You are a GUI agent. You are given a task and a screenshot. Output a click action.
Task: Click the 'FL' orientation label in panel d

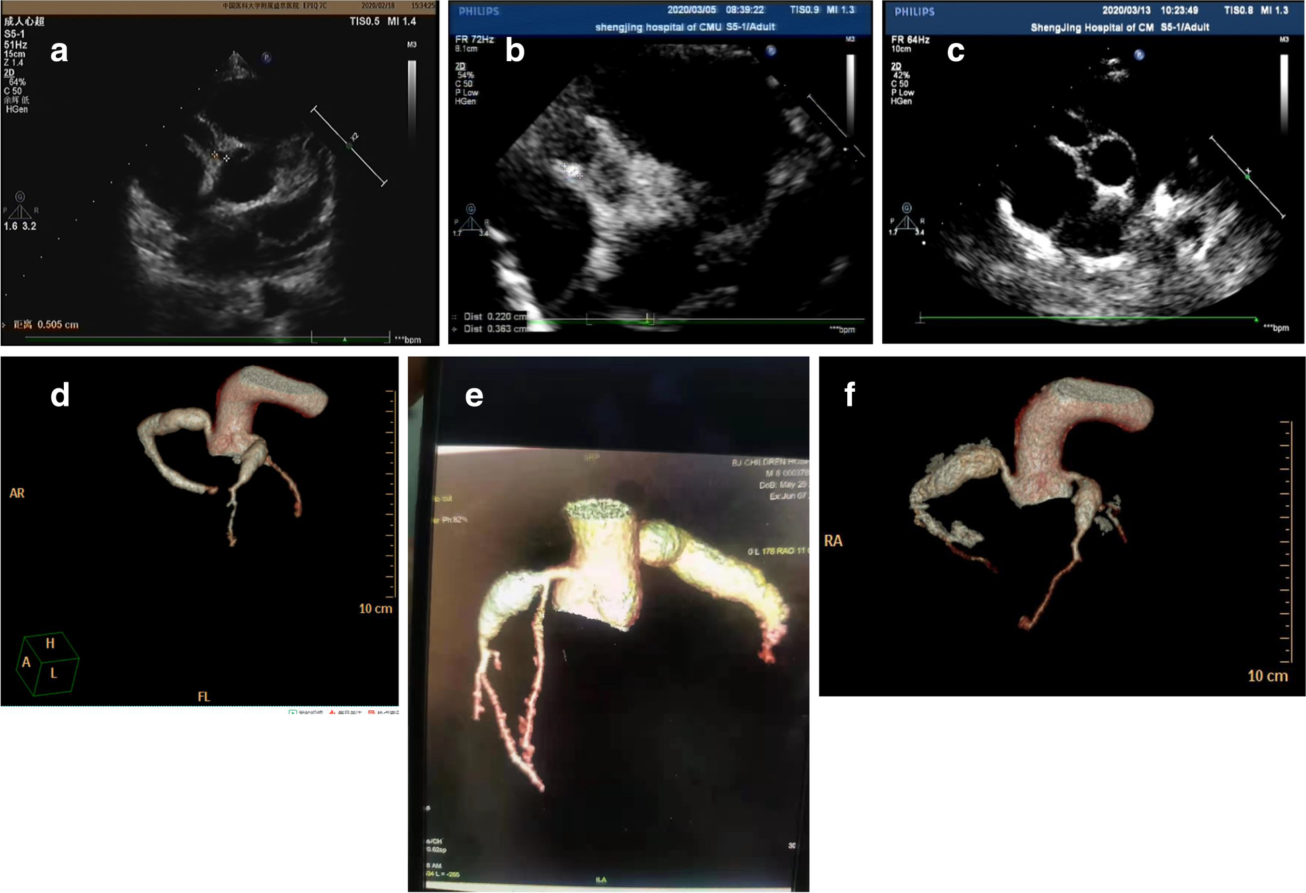[204, 697]
